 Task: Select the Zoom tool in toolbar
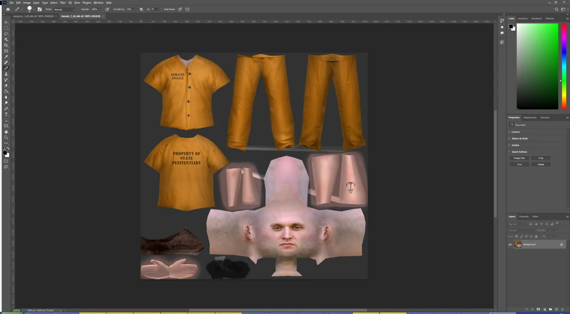coord(6,138)
